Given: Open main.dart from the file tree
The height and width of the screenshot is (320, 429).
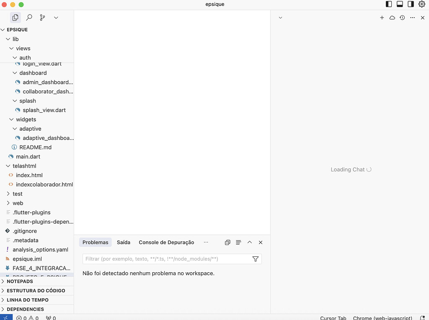Looking at the screenshot, I should [28, 156].
